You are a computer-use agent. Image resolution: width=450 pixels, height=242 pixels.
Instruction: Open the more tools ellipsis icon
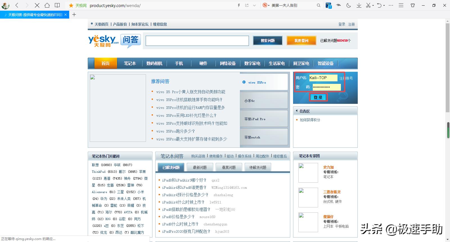(x=391, y=5)
